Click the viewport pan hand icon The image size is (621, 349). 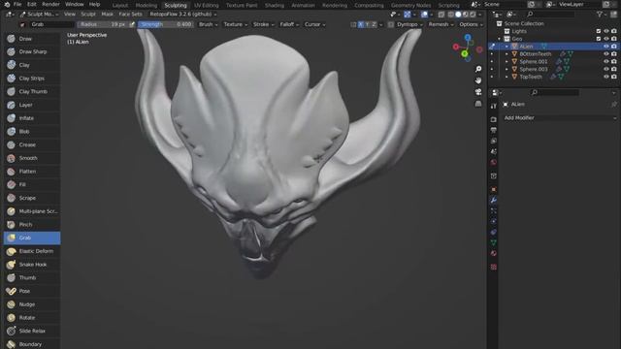coord(478,80)
